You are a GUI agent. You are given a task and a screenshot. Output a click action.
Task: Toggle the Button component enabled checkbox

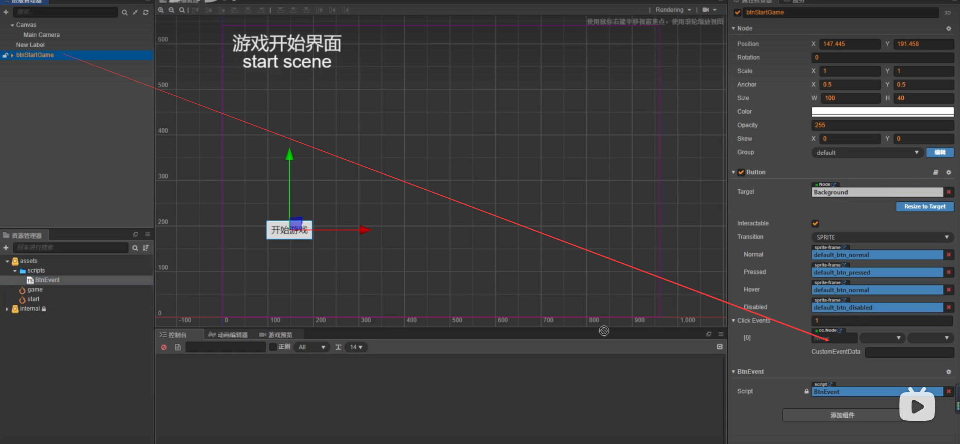pos(741,172)
